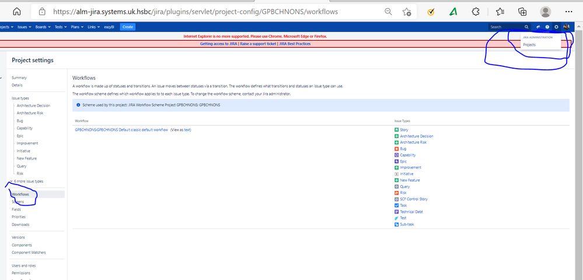
Task: Open Details in project settings sidebar
Action: pyautogui.click(x=17, y=86)
